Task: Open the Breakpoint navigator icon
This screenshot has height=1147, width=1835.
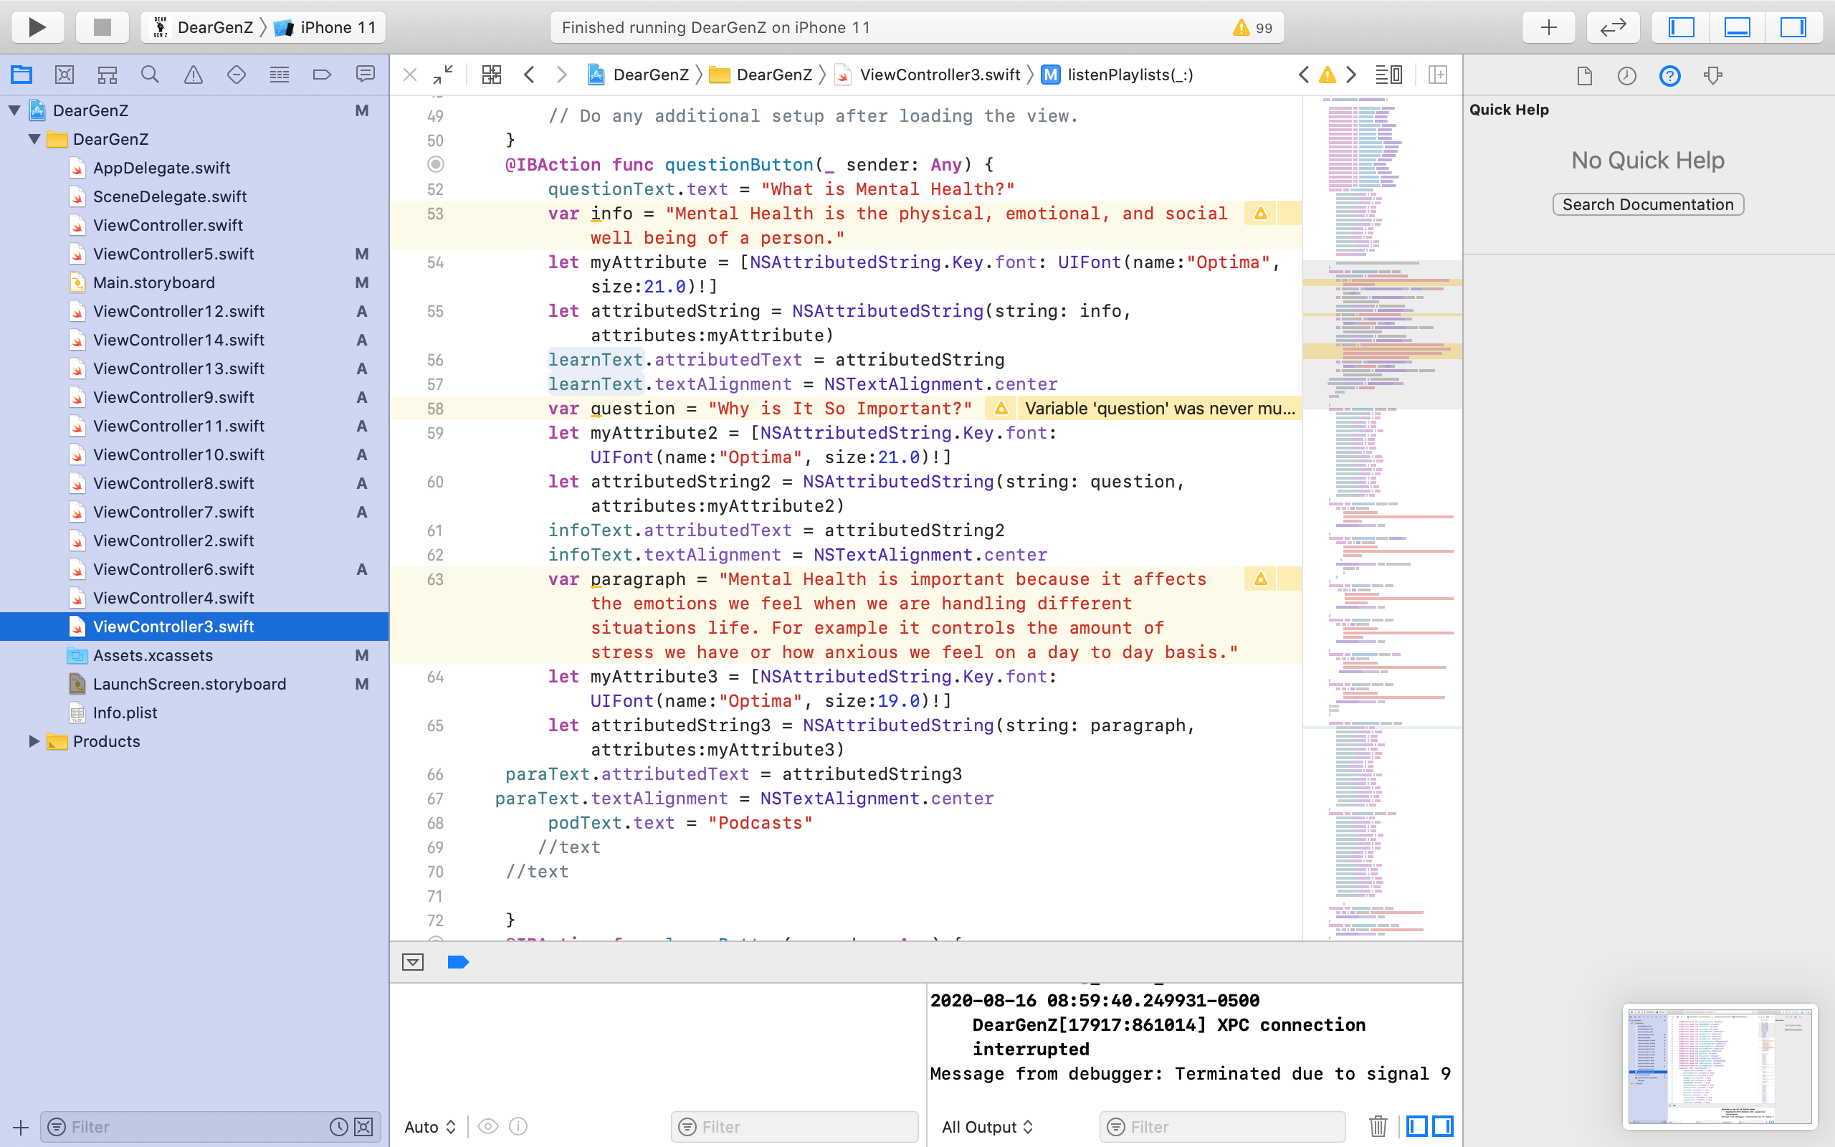Action: pos(323,75)
